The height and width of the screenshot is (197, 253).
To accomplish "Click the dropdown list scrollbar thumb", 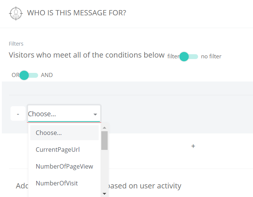I will point(104,141).
